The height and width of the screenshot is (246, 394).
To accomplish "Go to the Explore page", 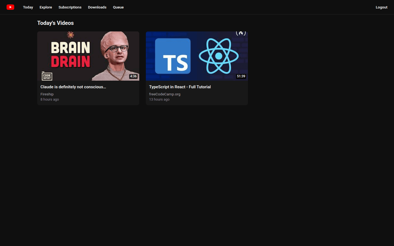I will 46,7.
